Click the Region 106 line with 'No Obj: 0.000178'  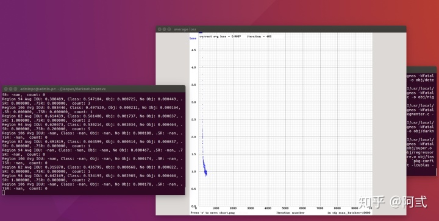pos(93,184)
